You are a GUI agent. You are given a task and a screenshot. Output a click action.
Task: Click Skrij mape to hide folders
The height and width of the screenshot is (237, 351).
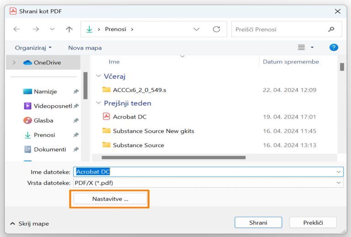(30, 223)
